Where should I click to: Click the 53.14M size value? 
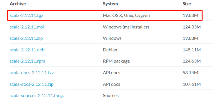(x=190, y=73)
